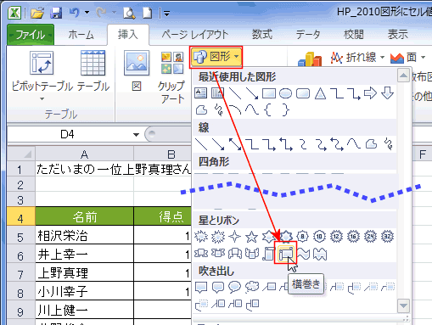Select the 16-point star shape
The width and height of the screenshot is (432, 325).
(353, 237)
